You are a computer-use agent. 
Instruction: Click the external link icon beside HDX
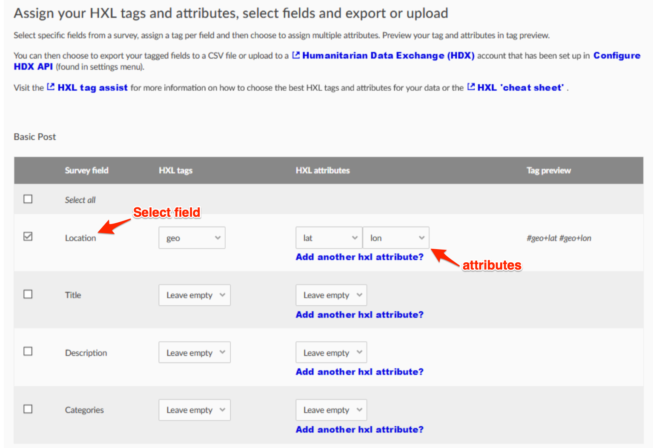tap(296, 55)
